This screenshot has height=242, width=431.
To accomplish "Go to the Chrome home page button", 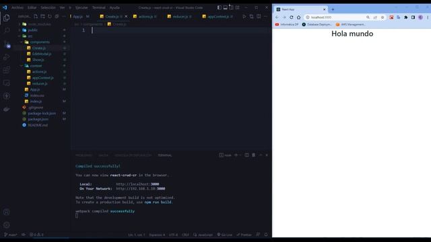I will pos(298,17).
